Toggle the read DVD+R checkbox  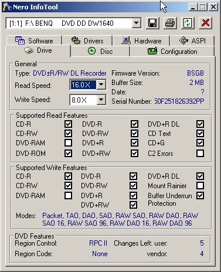[x=134, y=142]
